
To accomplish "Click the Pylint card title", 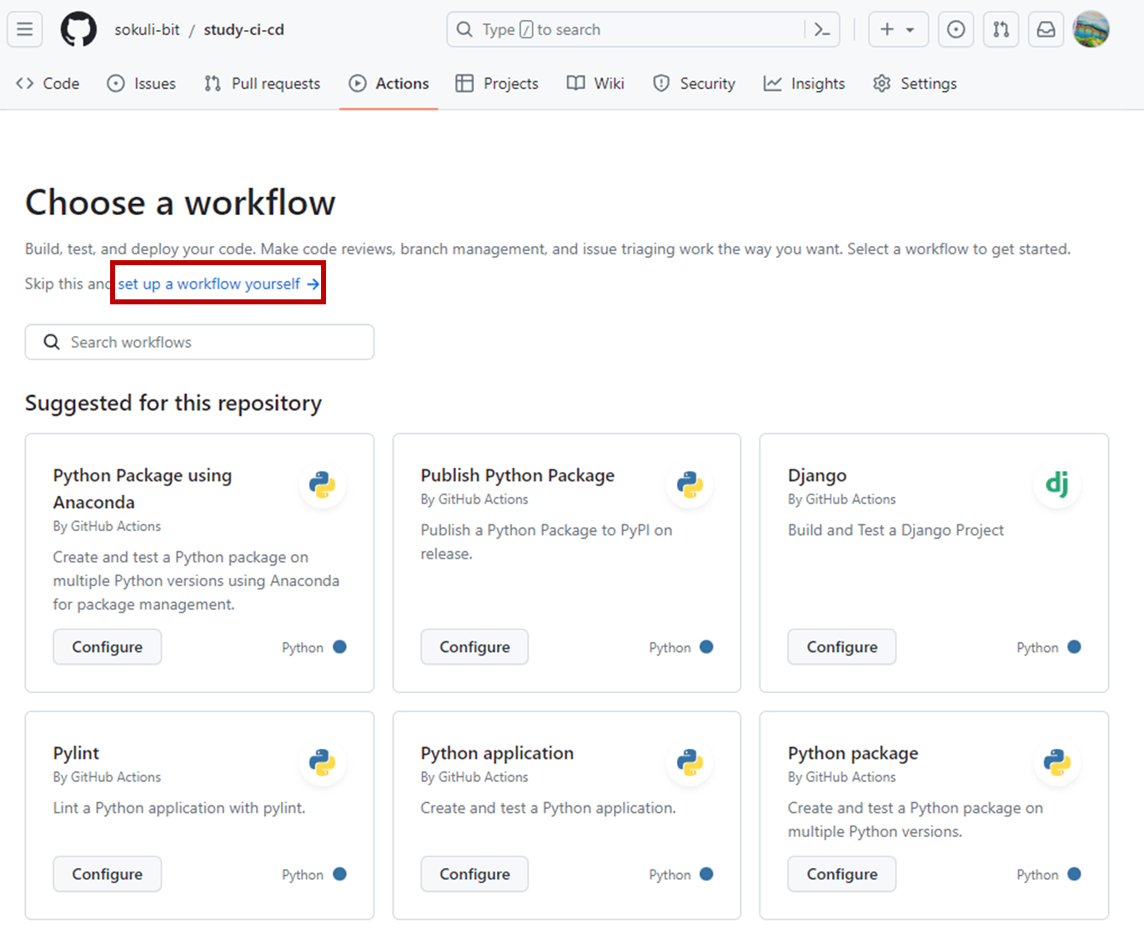I will pos(76,753).
